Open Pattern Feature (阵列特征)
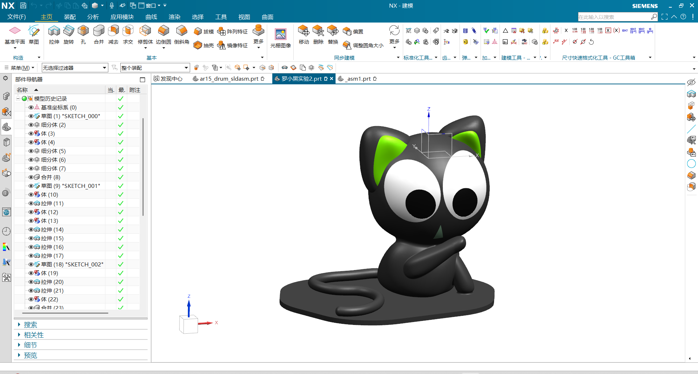 pos(232,32)
